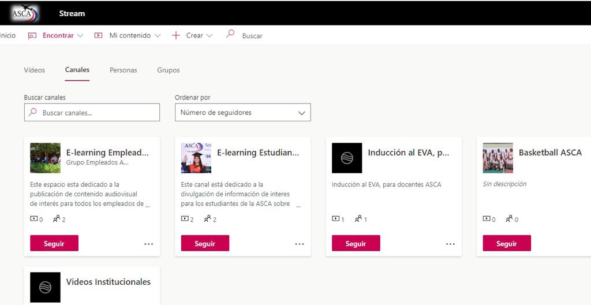The width and height of the screenshot is (591, 305).
Task: Click the Videos Institucionales channel icon
Action: point(45,287)
